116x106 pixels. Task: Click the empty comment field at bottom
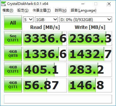(x=58, y=99)
